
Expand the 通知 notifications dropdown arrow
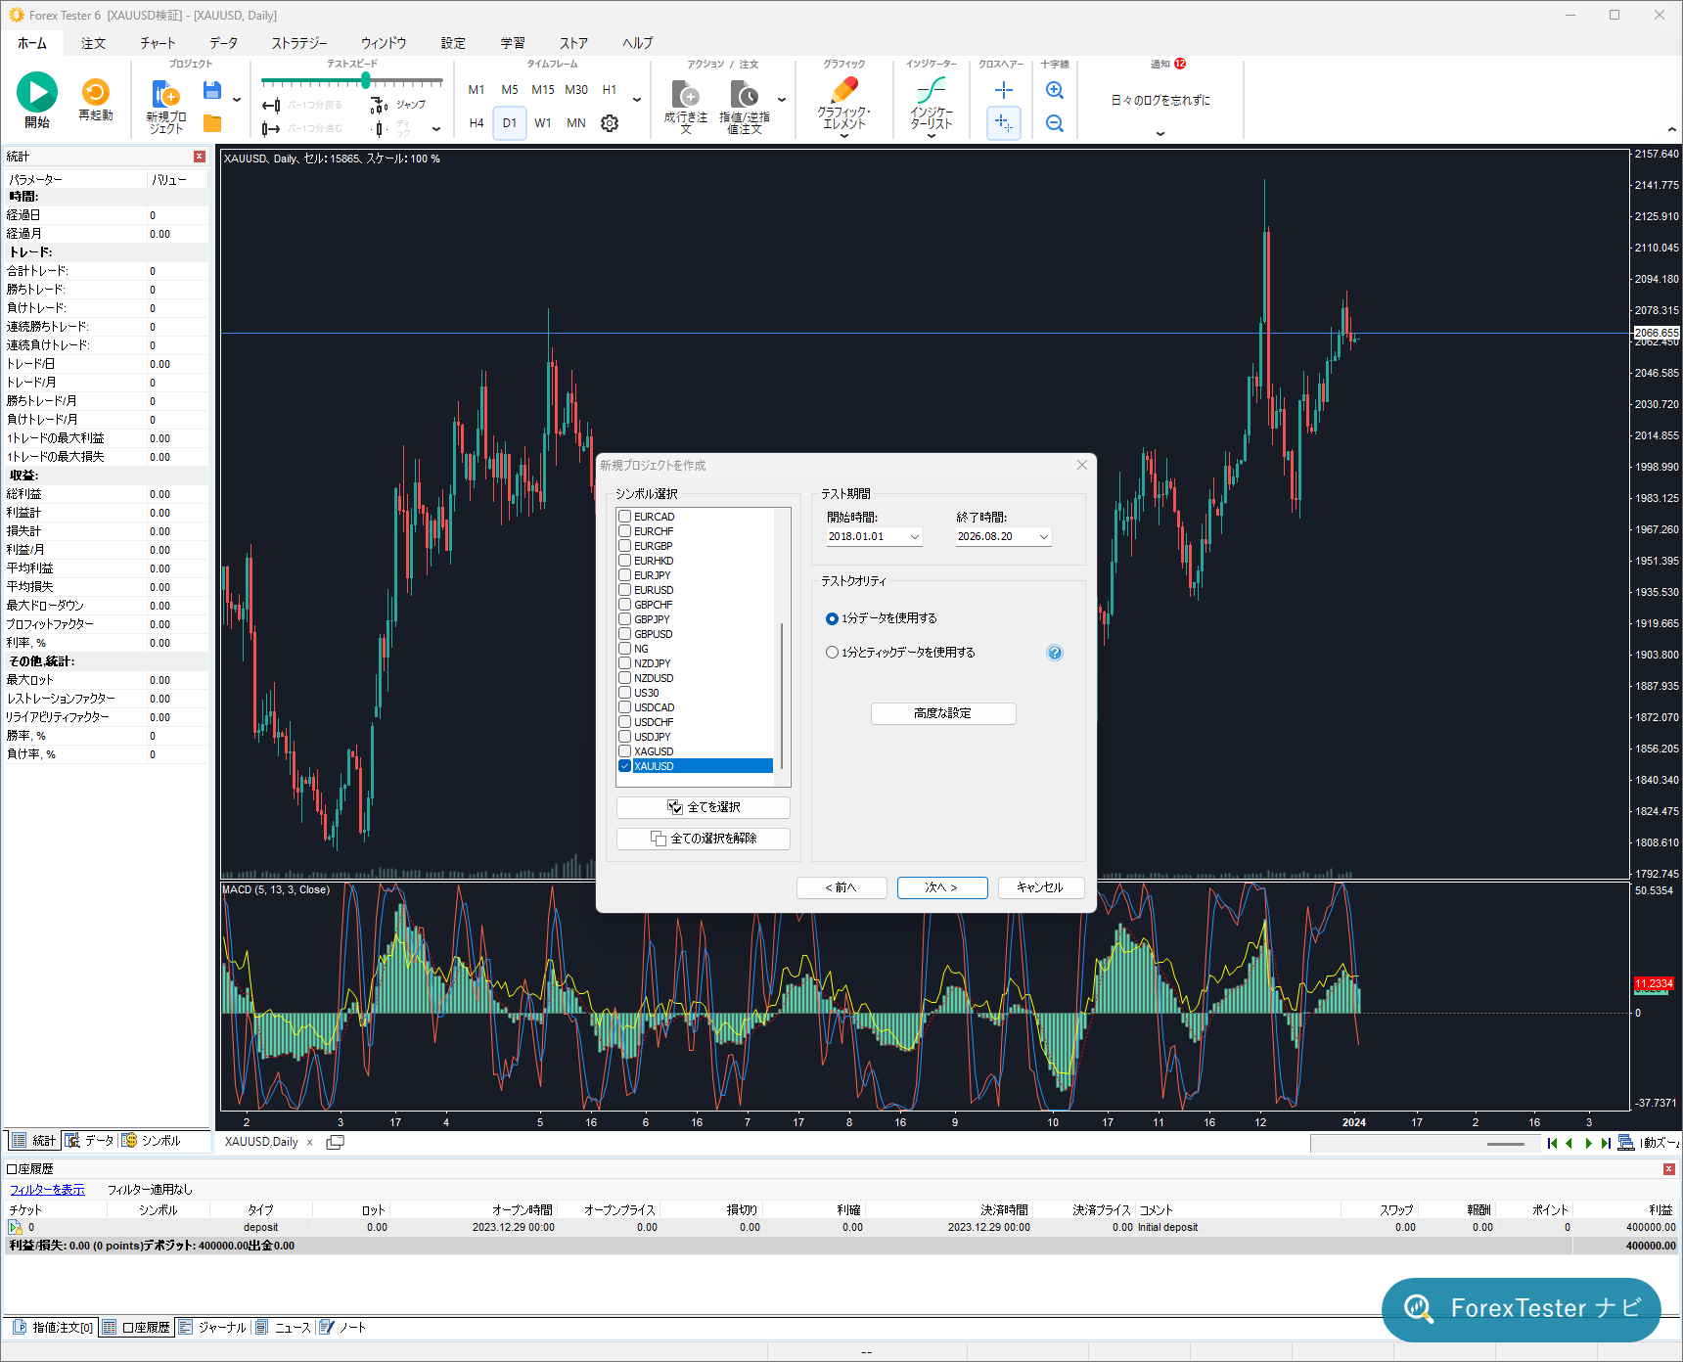pos(1160,134)
